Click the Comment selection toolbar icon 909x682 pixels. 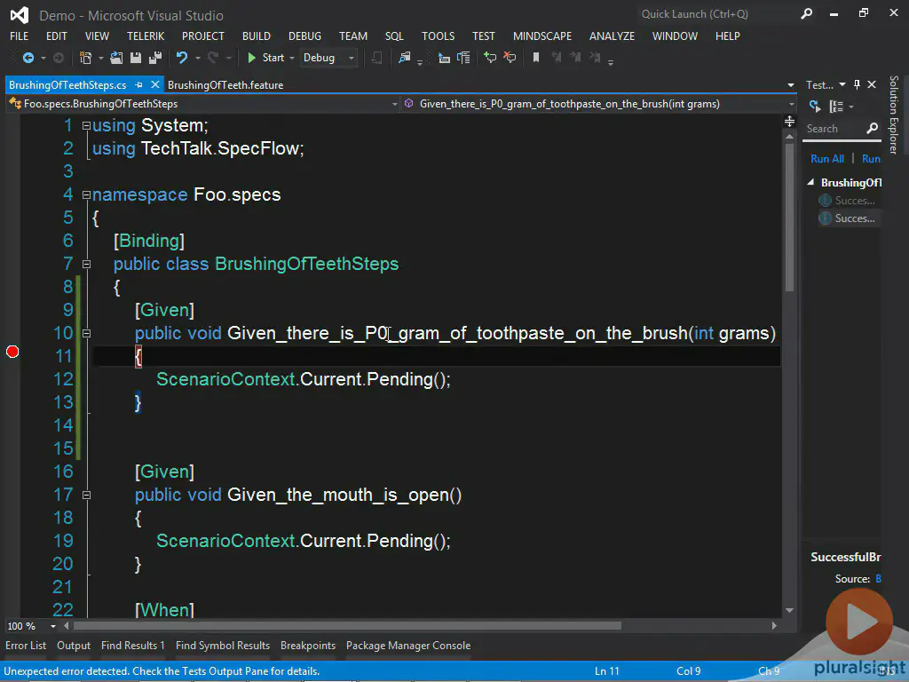tap(489, 58)
